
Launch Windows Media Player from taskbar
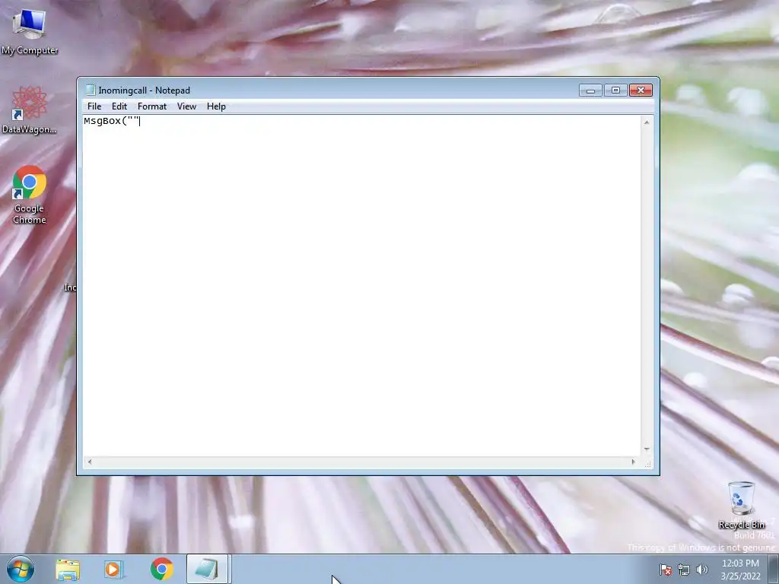click(x=114, y=569)
